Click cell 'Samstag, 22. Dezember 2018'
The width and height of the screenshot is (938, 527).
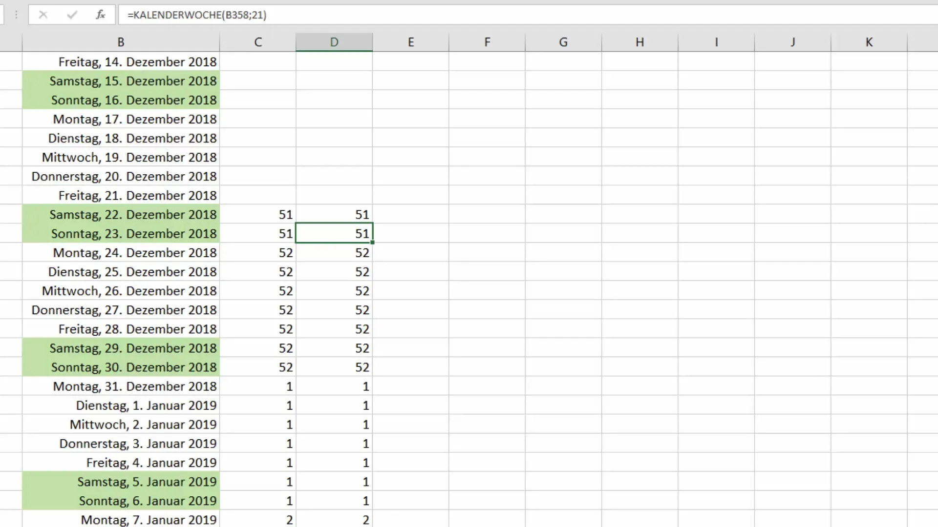coord(121,214)
